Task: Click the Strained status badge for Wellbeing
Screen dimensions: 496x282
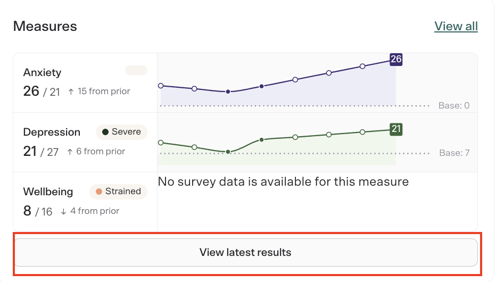Action: pos(118,192)
